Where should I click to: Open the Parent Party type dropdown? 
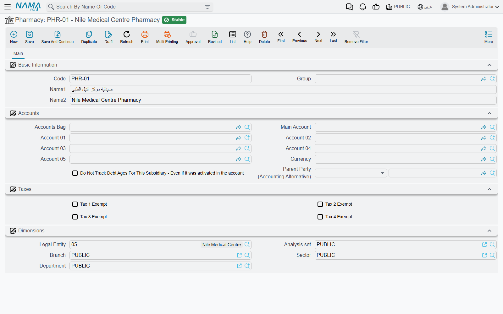click(351, 173)
